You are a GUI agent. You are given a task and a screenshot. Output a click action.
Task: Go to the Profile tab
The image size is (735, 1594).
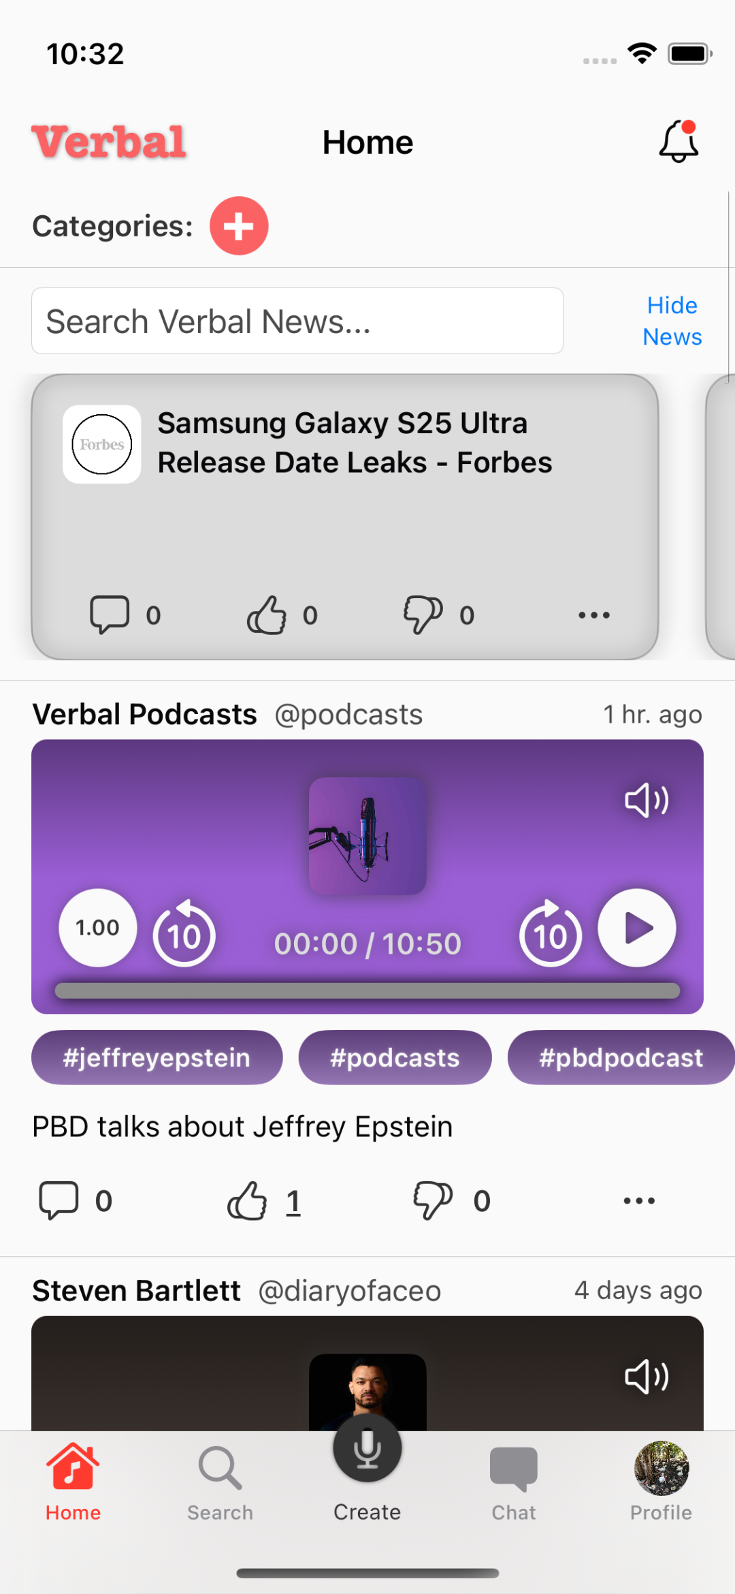(x=661, y=1482)
